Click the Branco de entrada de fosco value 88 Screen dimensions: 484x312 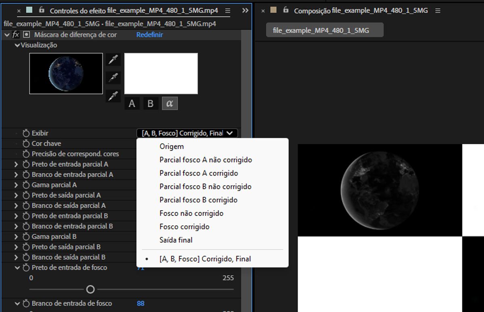140,304
